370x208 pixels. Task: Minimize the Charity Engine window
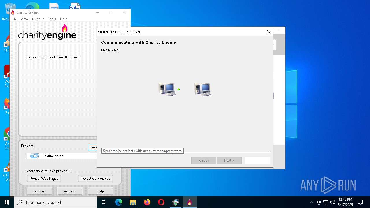pos(98,12)
